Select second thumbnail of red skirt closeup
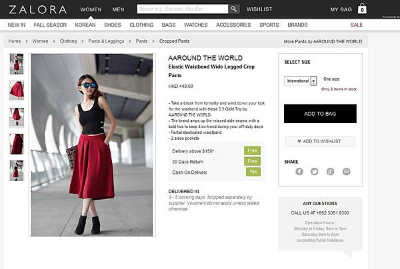400x269 pixels. tap(17, 91)
